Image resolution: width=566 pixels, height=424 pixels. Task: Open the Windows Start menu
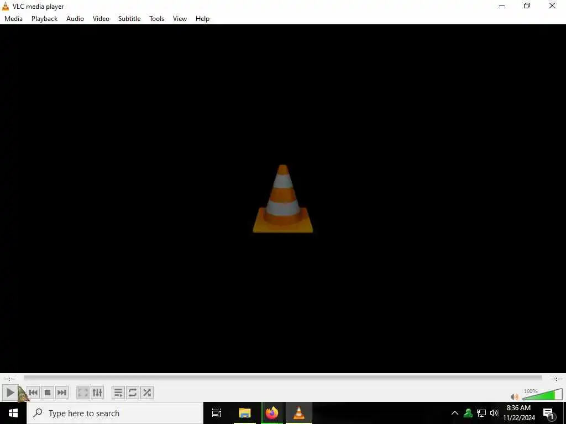pyautogui.click(x=13, y=413)
